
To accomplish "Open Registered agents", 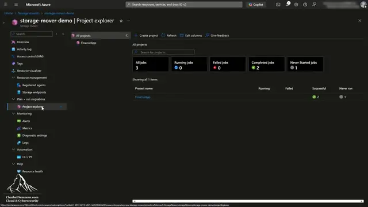I will click(34, 85).
